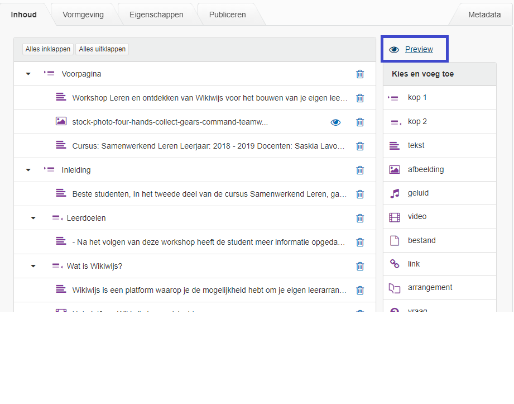Insert an 'afbeelding' image element
The image size is (514, 404).
(425, 169)
